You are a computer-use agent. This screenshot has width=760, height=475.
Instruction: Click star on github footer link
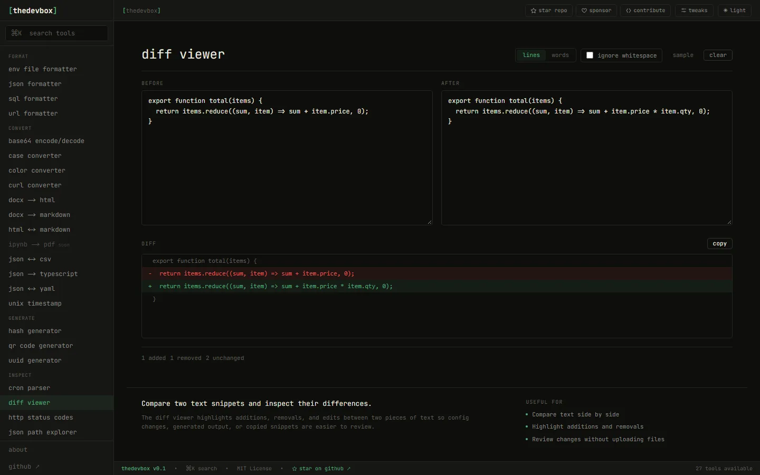(x=321, y=469)
